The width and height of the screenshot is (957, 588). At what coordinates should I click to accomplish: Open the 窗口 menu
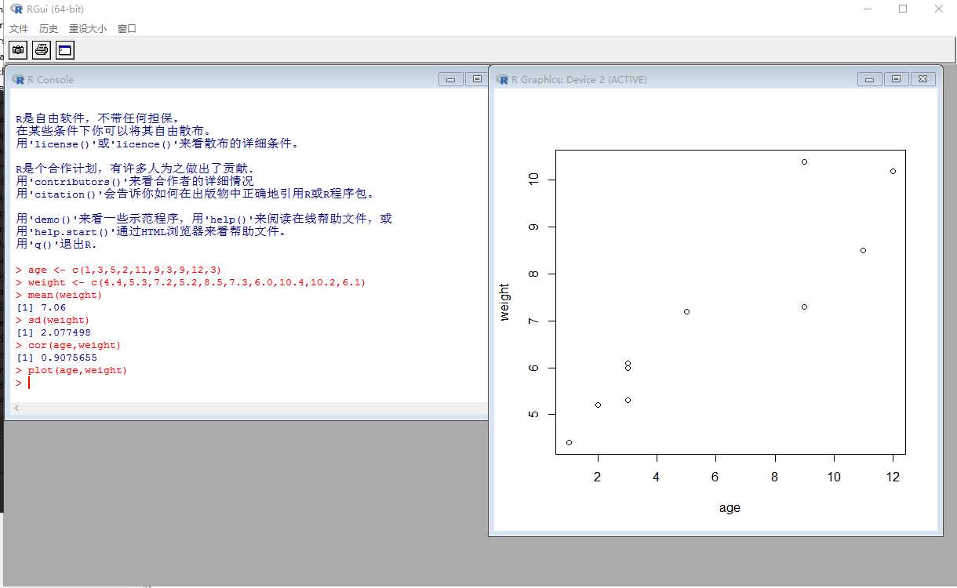[127, 28]
